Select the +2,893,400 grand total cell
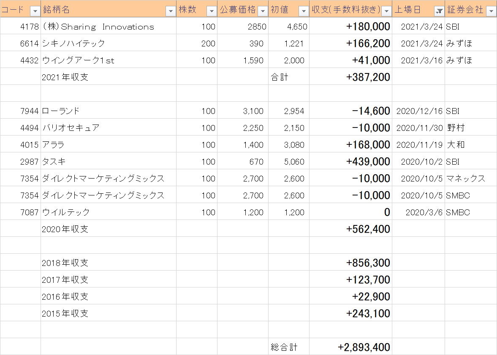497x355 pixels. (x=350, y=347)
